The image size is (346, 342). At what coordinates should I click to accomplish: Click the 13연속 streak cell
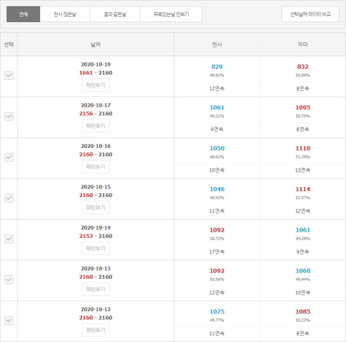tap(303, 170)
